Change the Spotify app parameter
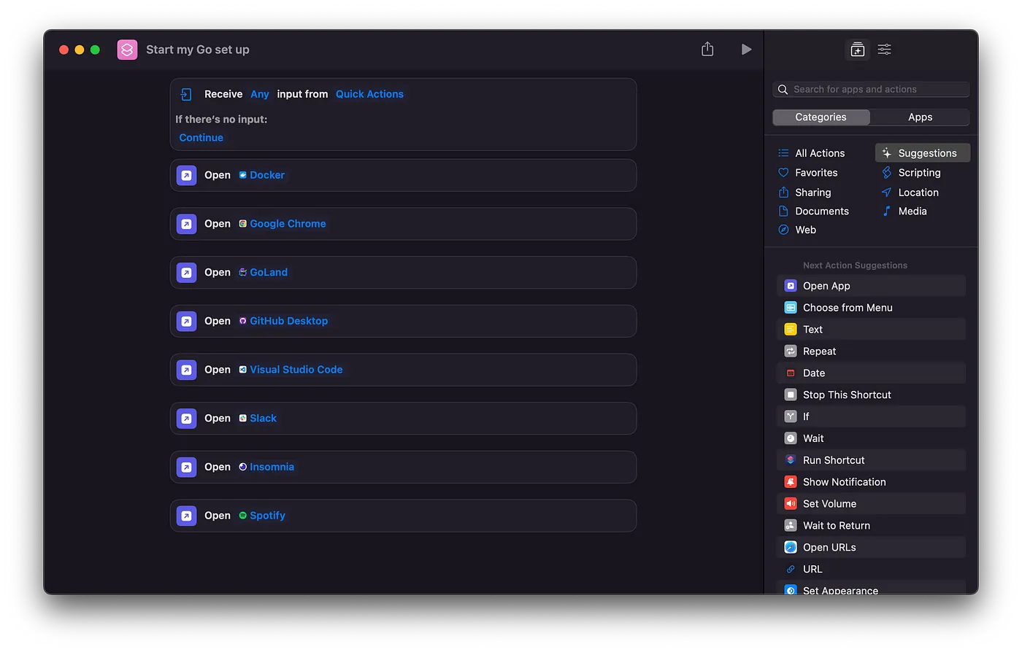This screenshot has height=652, width=1022. click(x=262, y=516)
